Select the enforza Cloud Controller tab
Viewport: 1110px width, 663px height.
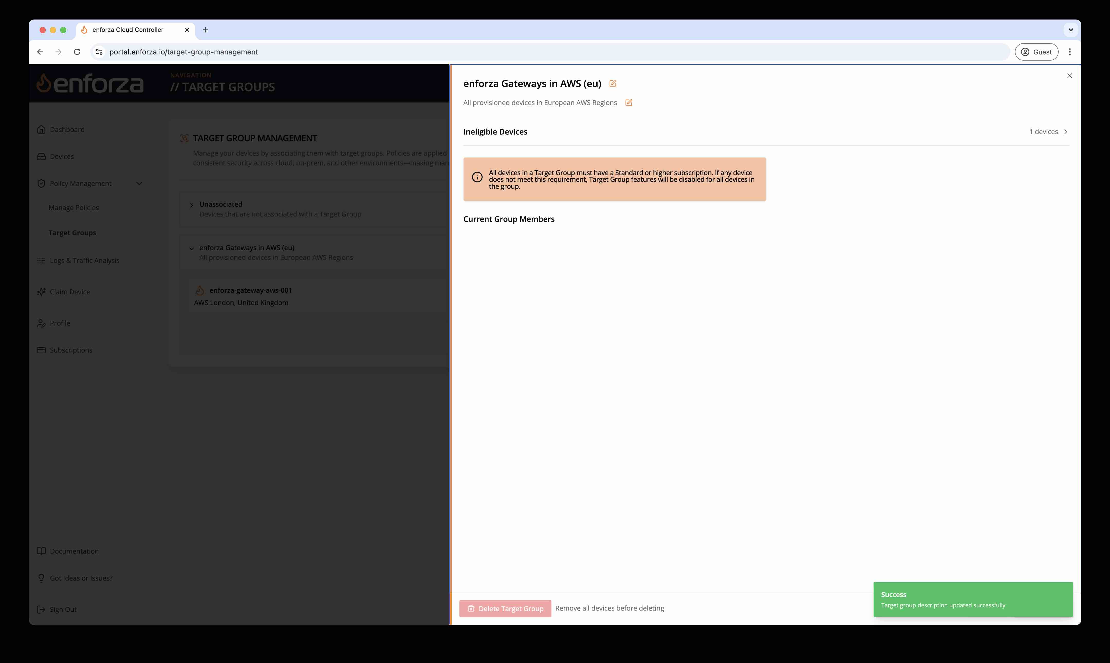click(x=135, y=30)
